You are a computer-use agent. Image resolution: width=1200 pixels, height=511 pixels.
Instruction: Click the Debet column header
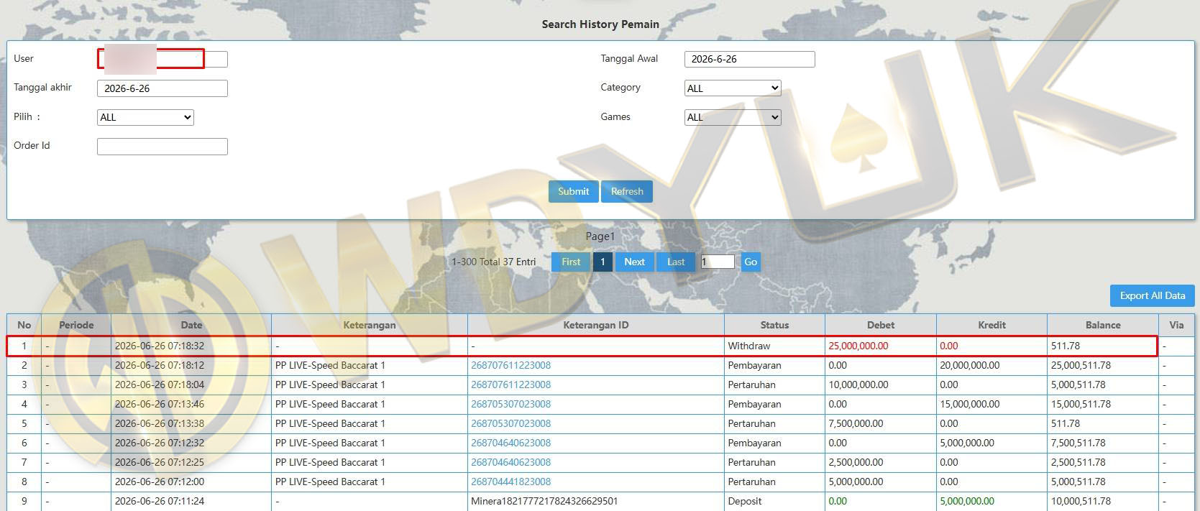pyautogui.click(x=881, y=325)
